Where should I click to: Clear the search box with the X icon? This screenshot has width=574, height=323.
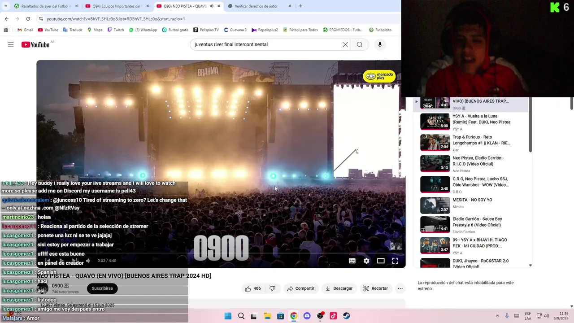pyautogui.click(x=345, y=44)
